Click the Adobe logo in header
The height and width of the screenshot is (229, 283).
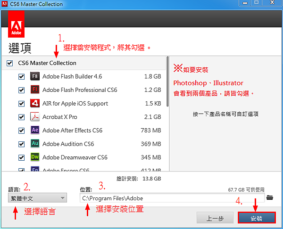[16, 24]
